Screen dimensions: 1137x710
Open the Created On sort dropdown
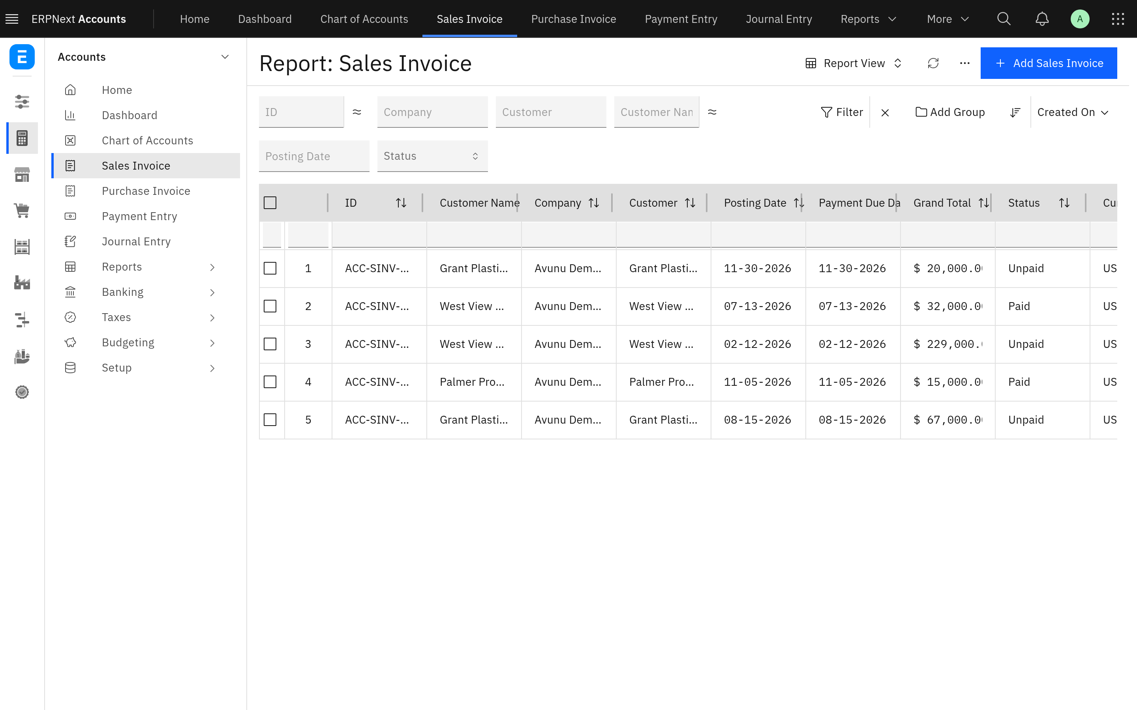pyautogui.click(x=1073, y=112)
